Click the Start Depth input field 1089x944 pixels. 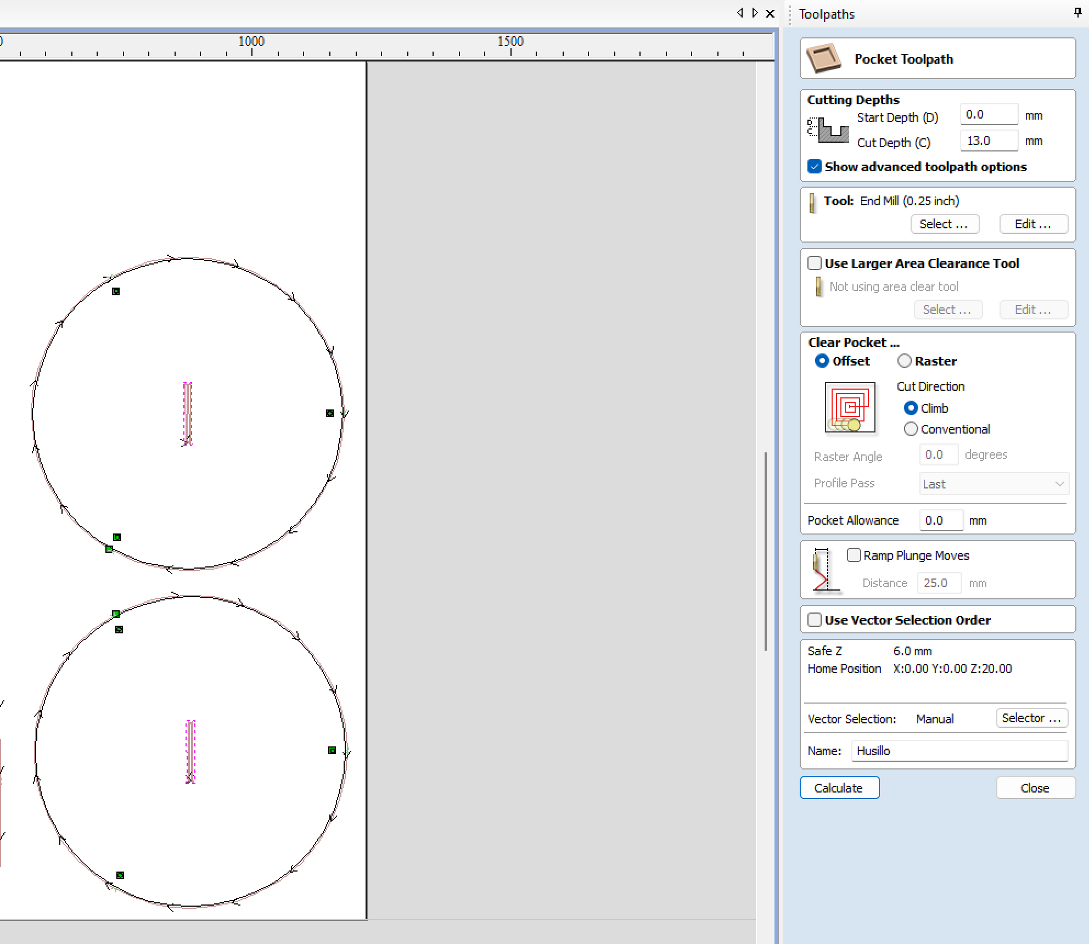(989, 115)
